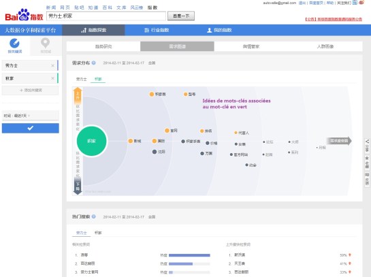Click the orange 型号 keyword bubble

pyautogui.click(x=185, y=94)
